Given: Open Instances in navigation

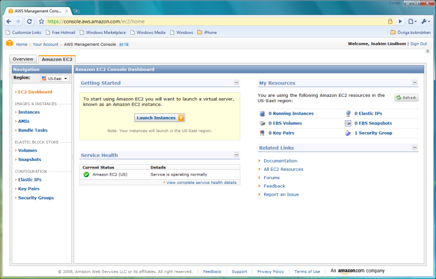Looking at the screenshot, I should point(29,112).
